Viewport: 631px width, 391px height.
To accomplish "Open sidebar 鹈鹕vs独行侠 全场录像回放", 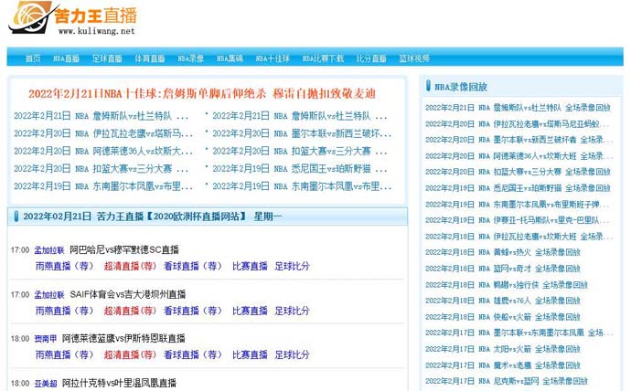I will pyautogui.click(x=507, y=285).
